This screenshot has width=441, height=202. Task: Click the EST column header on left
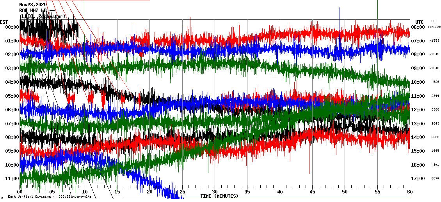(x=4, y=22)
